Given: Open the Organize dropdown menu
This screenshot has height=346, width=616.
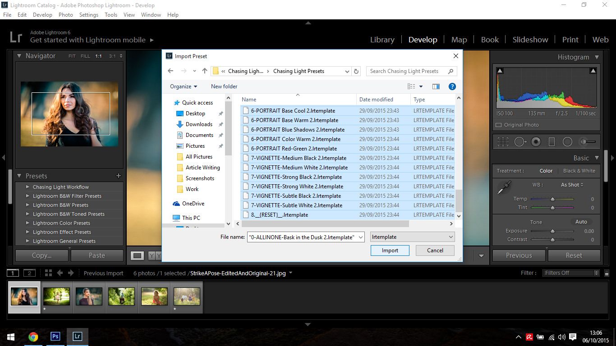Looking at the screenshot, I should [184, 86].
